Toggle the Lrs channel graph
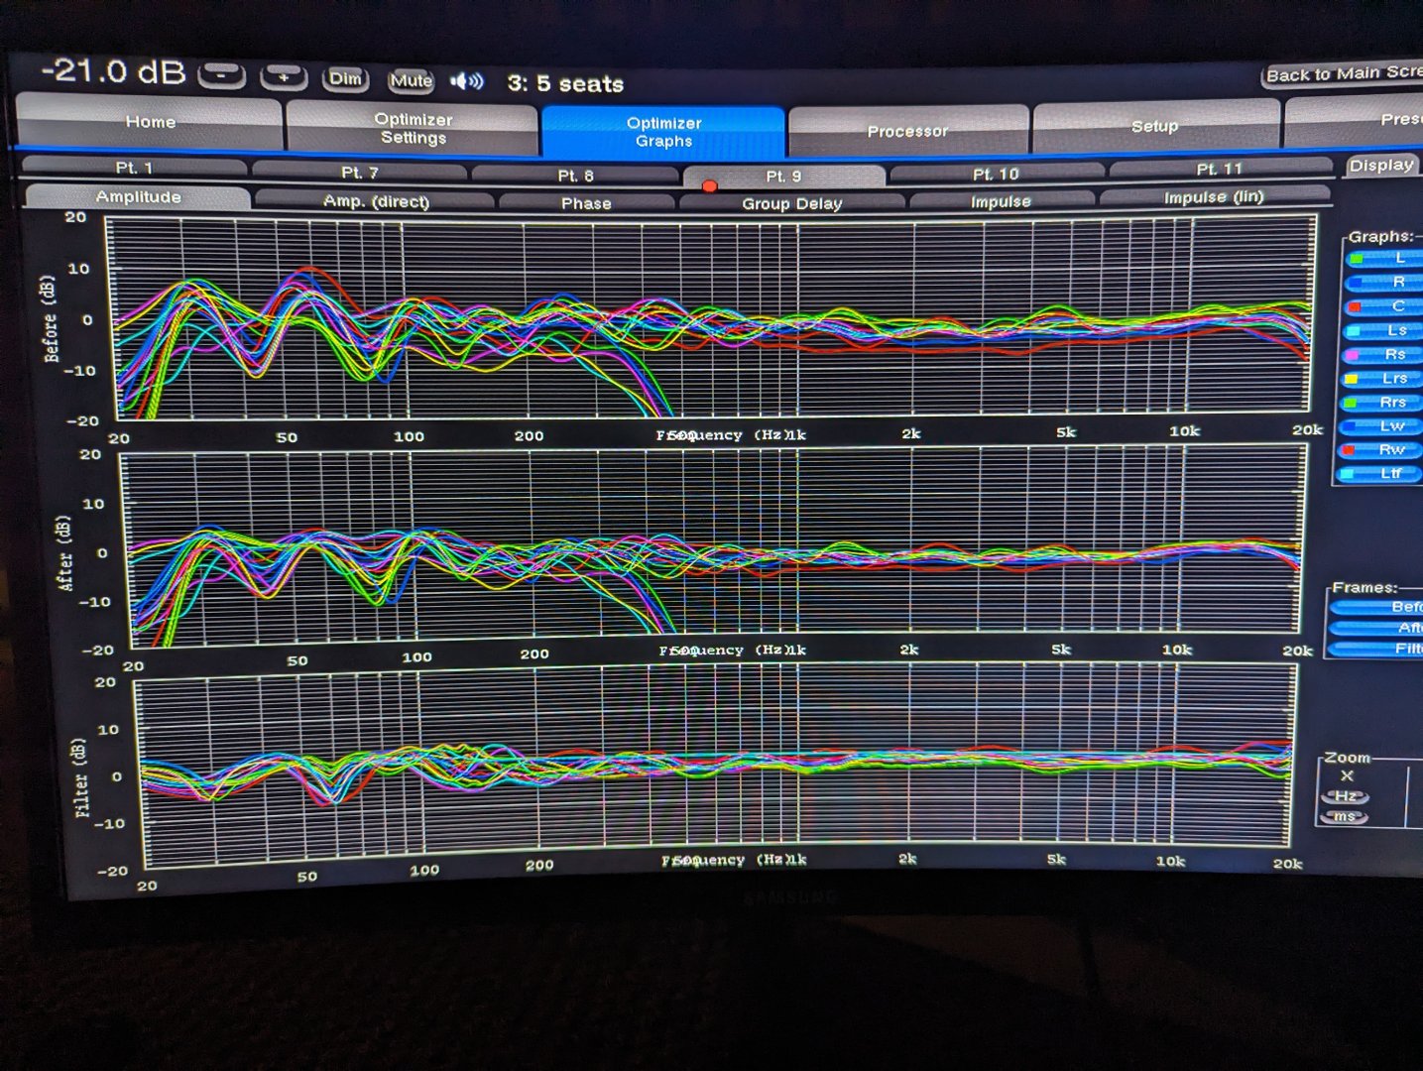Image resolution: width=1423 pixels, height=1071 pixels. [1384, 379]
